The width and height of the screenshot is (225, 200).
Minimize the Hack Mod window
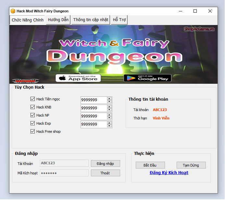coord(181,11)
